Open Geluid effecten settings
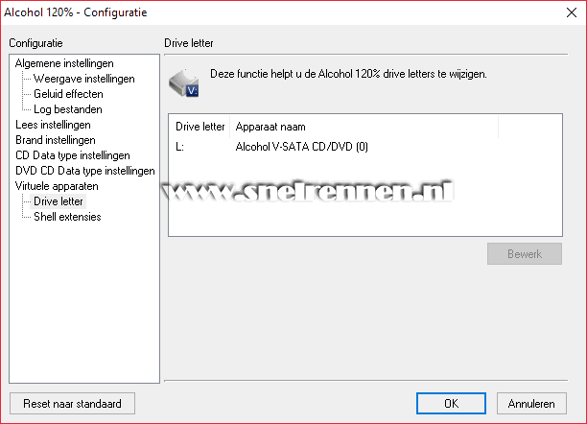The image size is (587, 424). (68, 94)
